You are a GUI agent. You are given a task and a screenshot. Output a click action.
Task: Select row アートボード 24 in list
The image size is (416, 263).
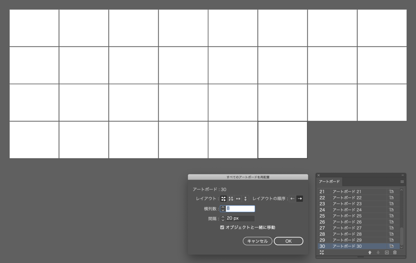[358, 210]
